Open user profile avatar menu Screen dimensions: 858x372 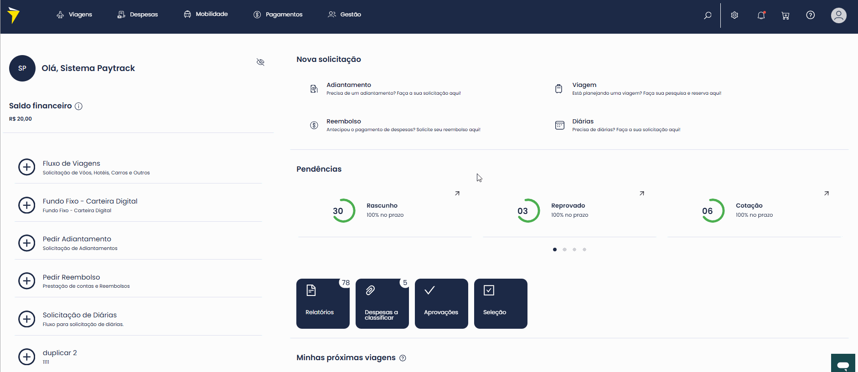pyautogui.click(x=838, y=15)
